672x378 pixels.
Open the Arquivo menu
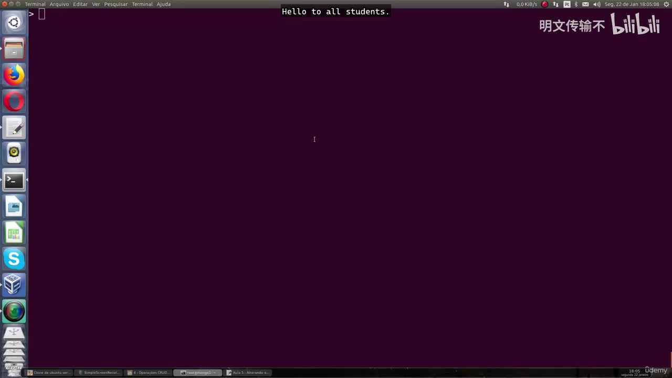[x=59, y=4]
